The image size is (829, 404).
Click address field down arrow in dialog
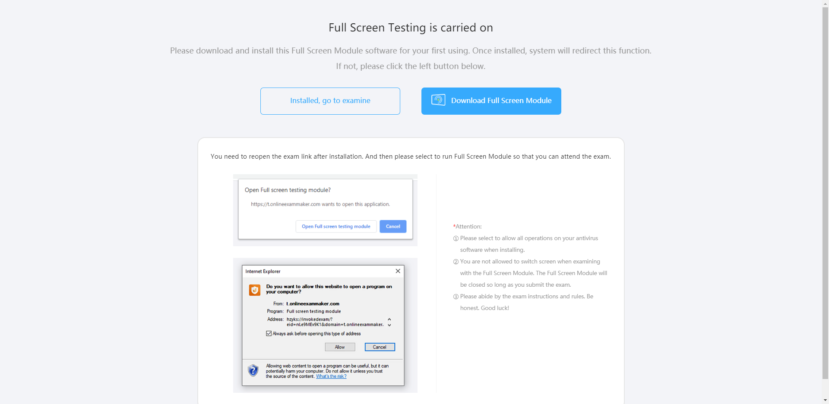point(389,325)
